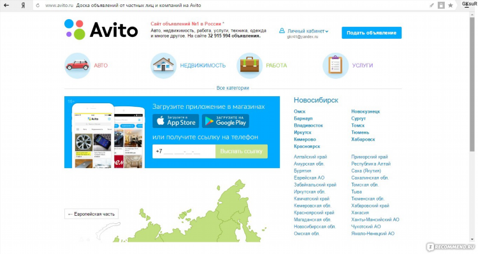Screen dimensions: 478x254
Task: Click the Avito logo
Action: point(101,29)
